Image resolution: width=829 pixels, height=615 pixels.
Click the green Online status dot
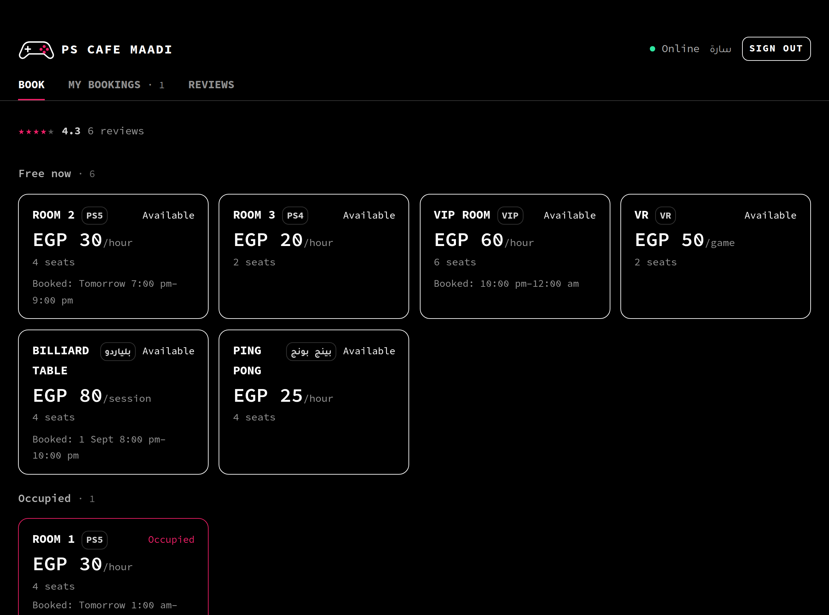coord(652,49)
